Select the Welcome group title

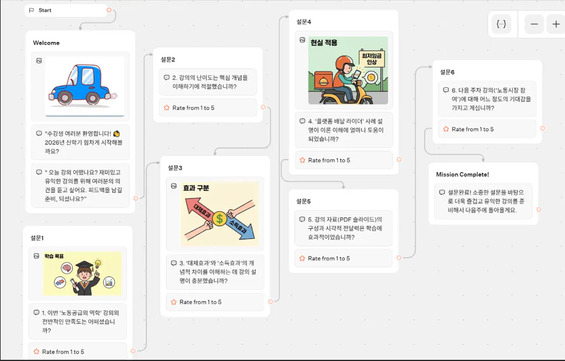tap(46, 43)
